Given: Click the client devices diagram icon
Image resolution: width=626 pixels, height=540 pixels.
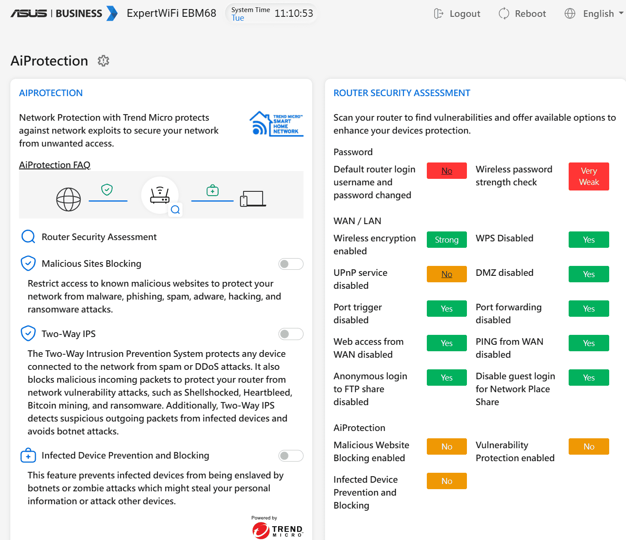Looking at the screenshot, I should click(x=253, y=199).
